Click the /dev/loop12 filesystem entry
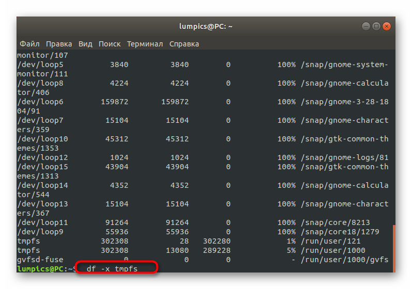Screen dimensions: 412x289 (x=42, y=157)
